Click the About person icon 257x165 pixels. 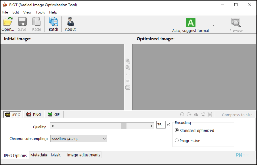pyautogui.click(x=70, y=21)
